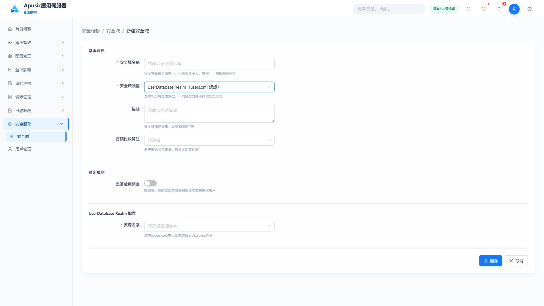Expand the 監控診斷 chevron
The image size is (544, 306).
point(63,70)
